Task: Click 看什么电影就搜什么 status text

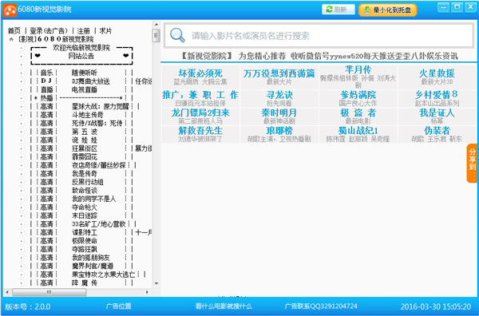Action: pyautogui.click(x=224, y=306)
